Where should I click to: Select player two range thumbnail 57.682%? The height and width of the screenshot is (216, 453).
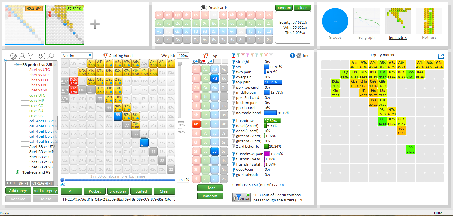(65, 25)
